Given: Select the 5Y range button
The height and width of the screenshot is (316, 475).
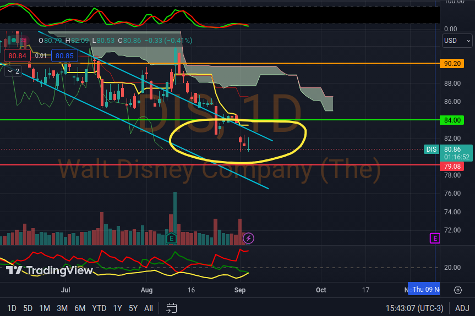Looking at the screenshot, I should (x=133, y=308).
